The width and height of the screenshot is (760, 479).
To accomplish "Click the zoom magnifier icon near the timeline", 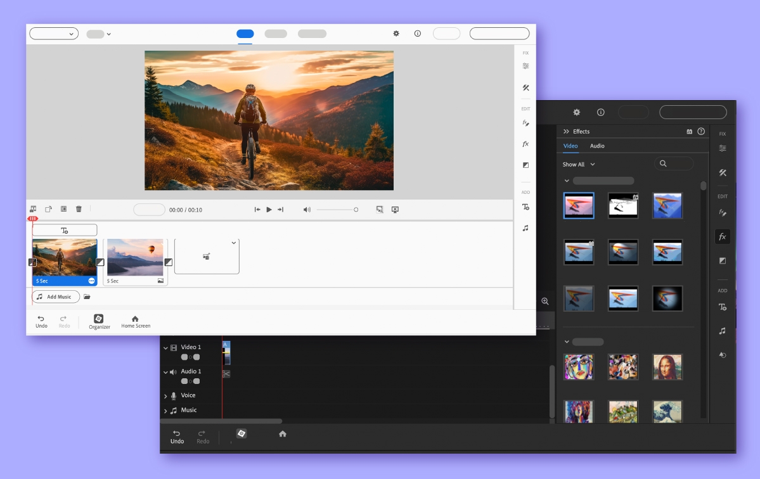I will (x=545, y=301).
